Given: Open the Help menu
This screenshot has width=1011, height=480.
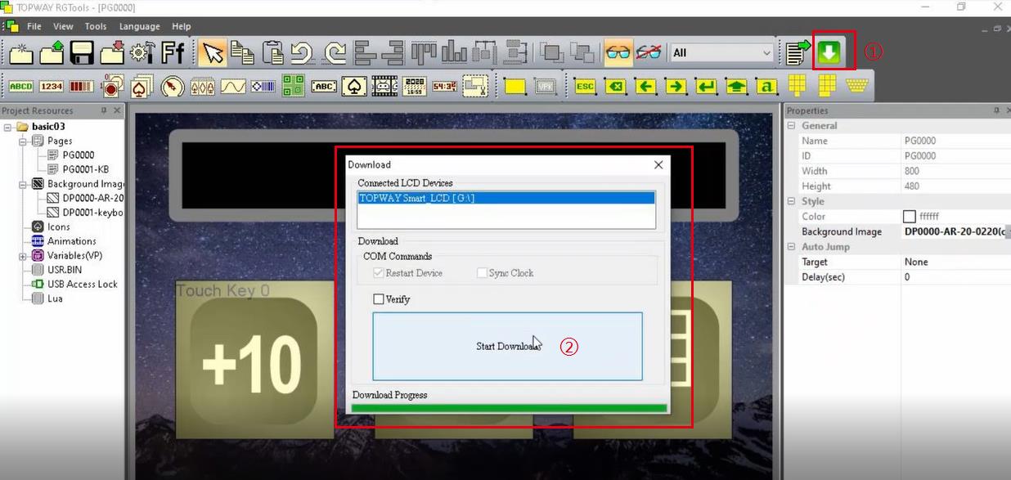Looking at the screenshot, I should 181,26.
